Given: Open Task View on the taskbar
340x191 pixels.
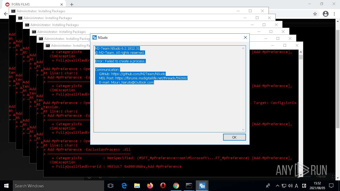Looking at the screenshot, I should tap(110, 186).
